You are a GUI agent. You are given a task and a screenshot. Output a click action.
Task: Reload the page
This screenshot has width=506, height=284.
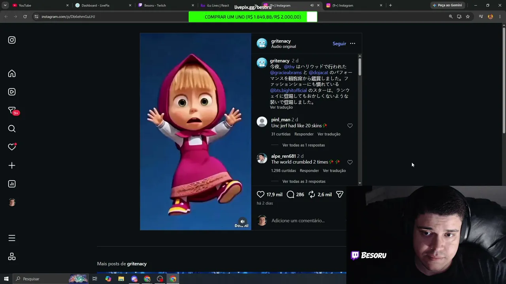[x=25, y=17]
